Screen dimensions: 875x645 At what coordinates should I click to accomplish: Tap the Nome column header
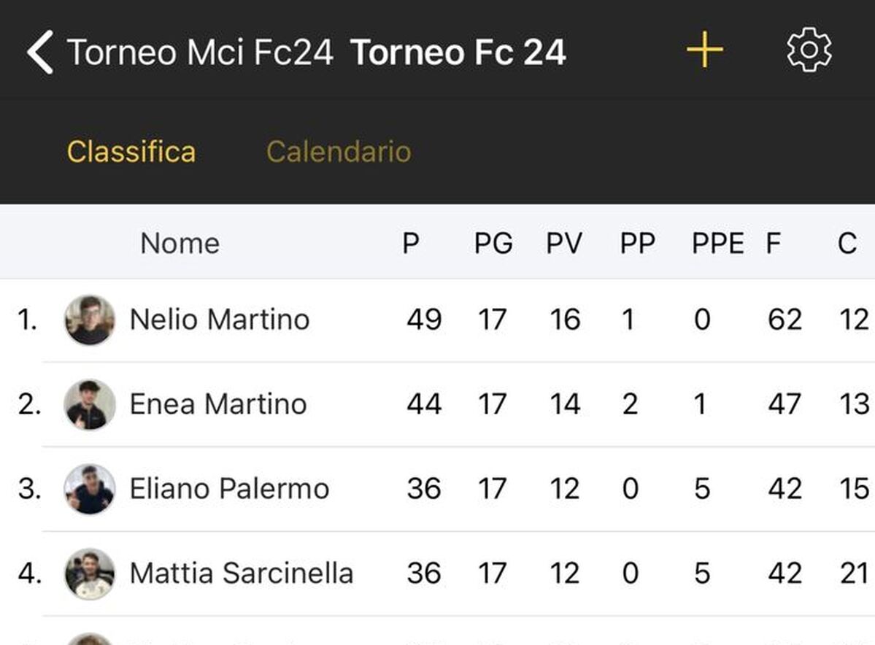180,243
